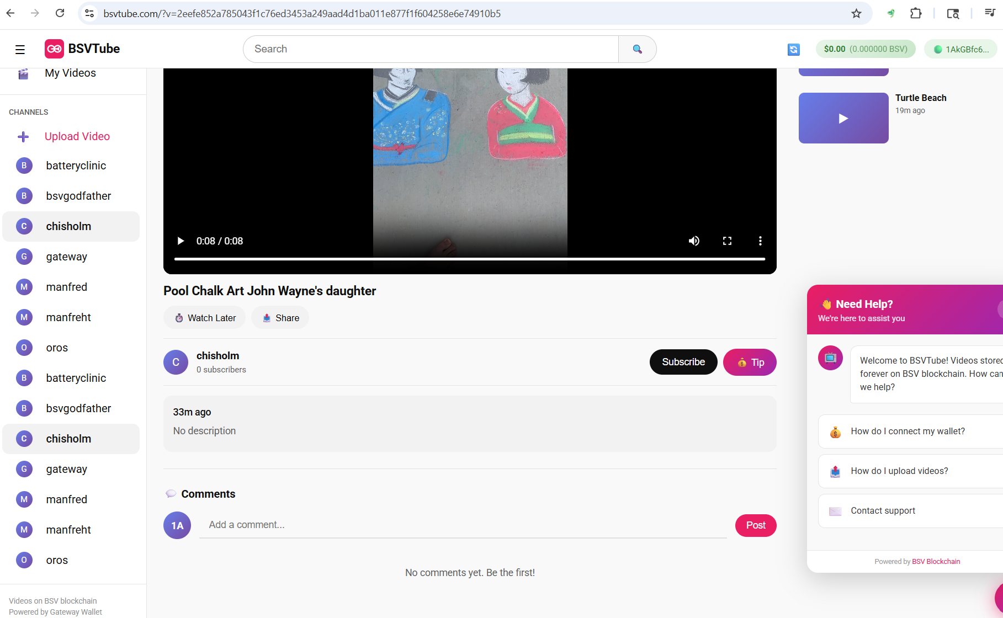Click the second manfred M avatar icon
Viewport: 1003px width, 618px height.
(24, 499)
